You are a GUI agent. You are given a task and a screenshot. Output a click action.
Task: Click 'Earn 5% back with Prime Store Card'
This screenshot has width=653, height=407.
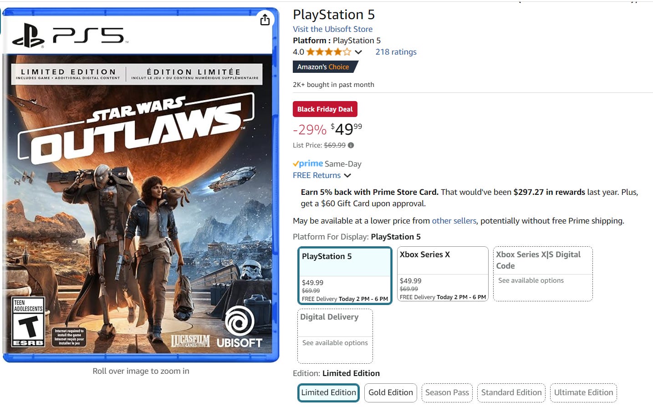coord(370,192)
